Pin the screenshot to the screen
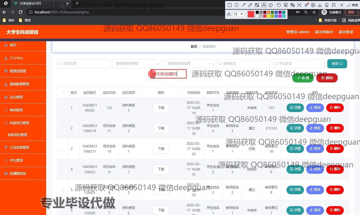This screenshot has width=360, height=215. point(306,5)
